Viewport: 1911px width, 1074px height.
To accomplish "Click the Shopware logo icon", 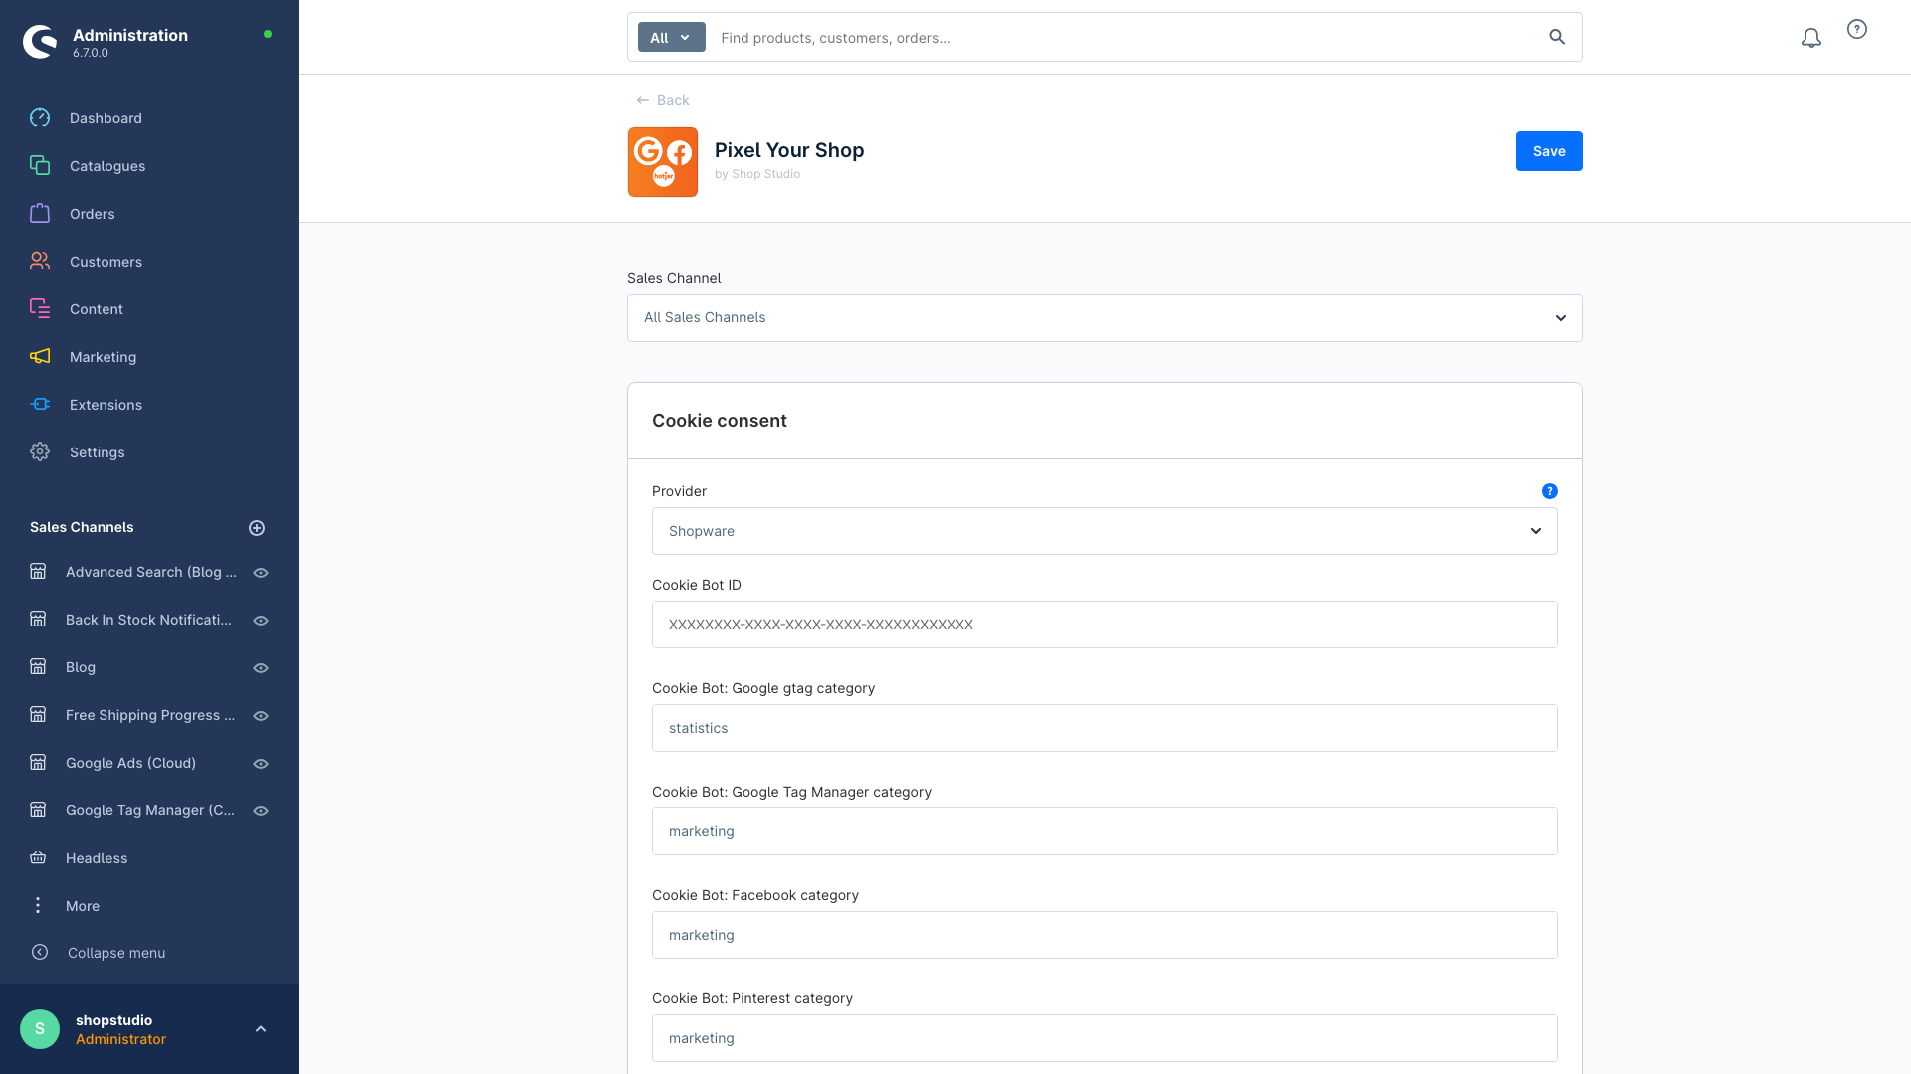I will point(40,42).
